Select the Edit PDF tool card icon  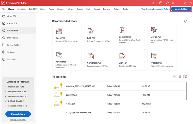click(x=91, y=31)
